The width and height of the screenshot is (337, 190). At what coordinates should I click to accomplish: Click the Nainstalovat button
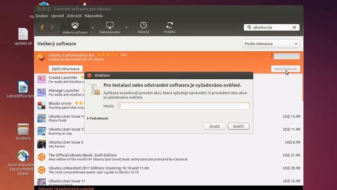(285, 69)
